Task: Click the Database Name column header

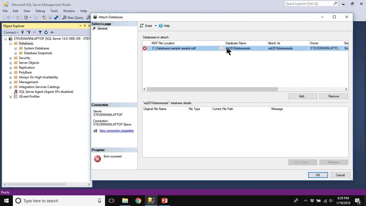Action: pos(246,43)
